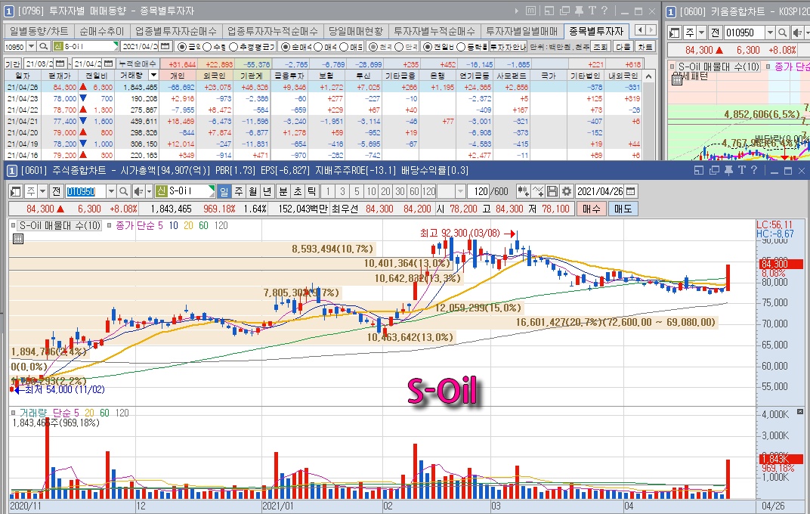Click T font icon in 투자자별 매매동향 title bar
The height and width of the screenshot is (514, 810).
point(592,11)
